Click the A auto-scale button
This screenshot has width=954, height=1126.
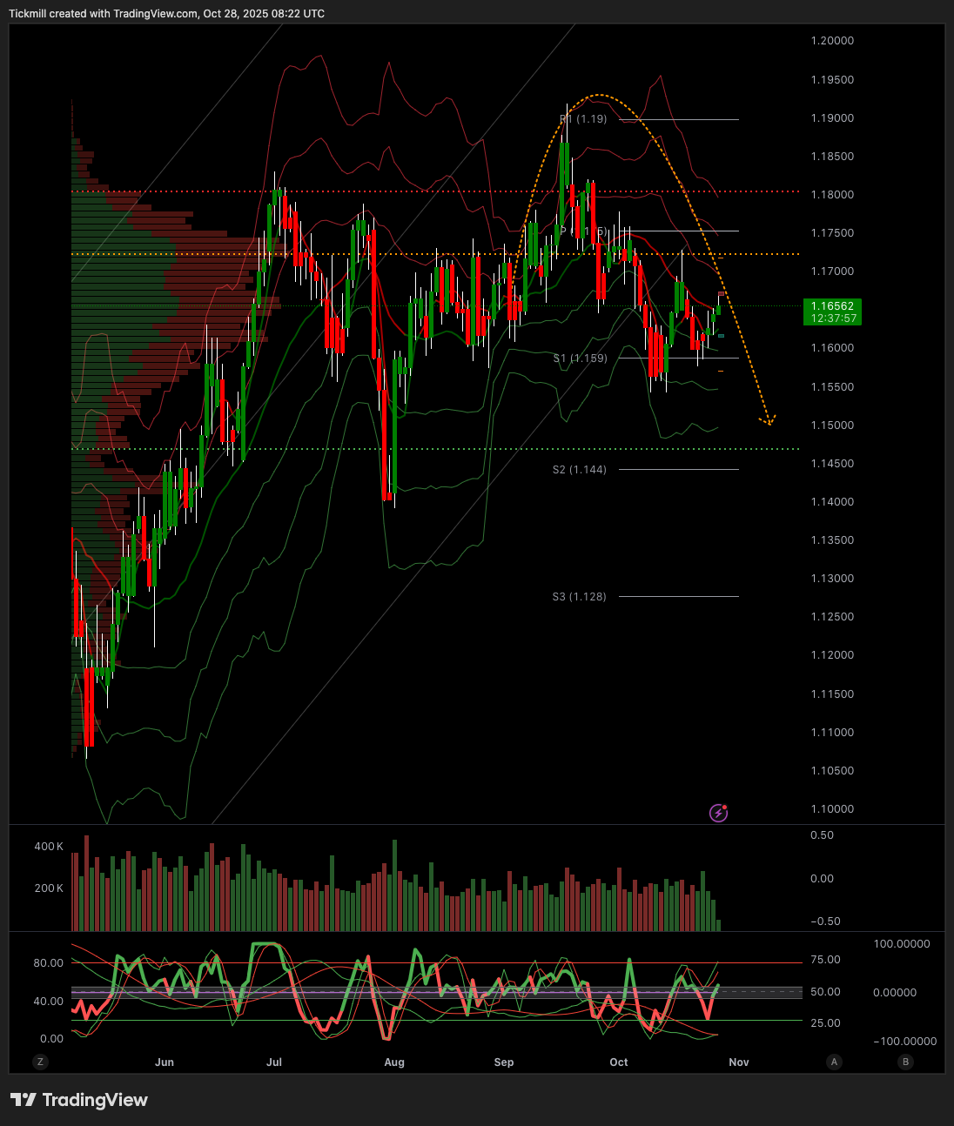click(834, 1062)
